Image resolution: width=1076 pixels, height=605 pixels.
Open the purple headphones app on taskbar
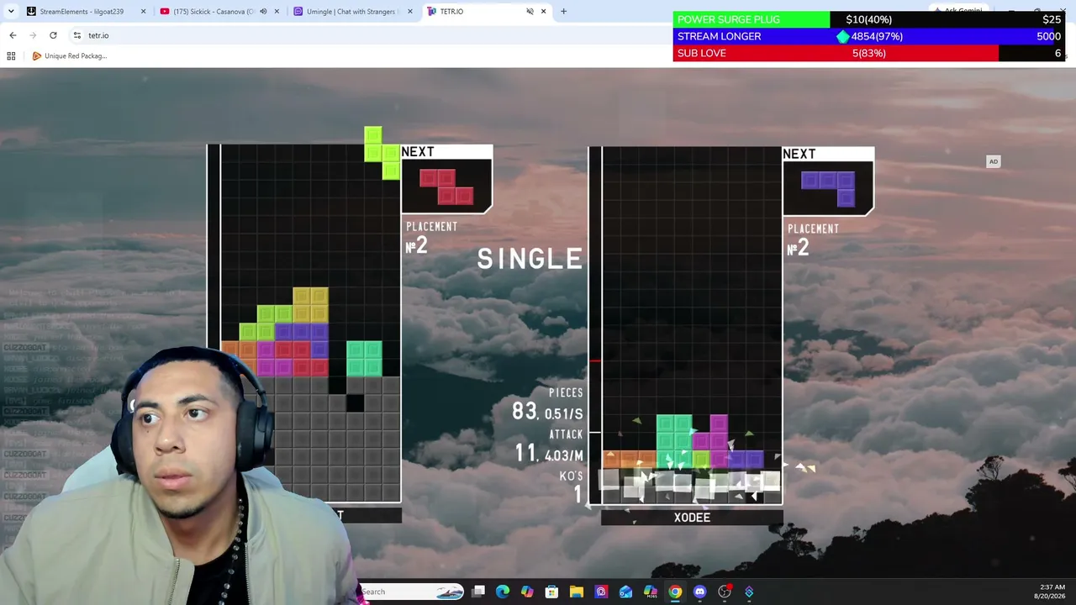pyautogui.click(x=601, y=592)
